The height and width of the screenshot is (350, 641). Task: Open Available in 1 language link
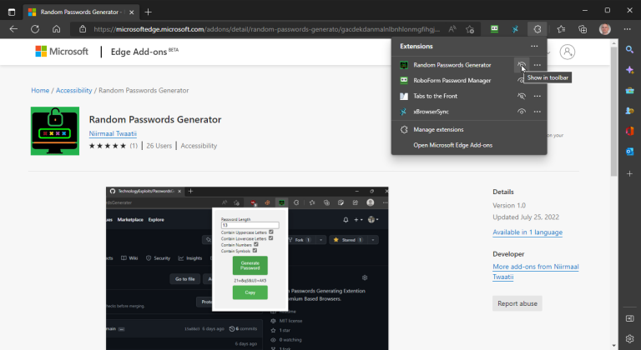coord(527,232)
